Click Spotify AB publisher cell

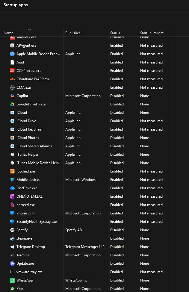(73, 230)
